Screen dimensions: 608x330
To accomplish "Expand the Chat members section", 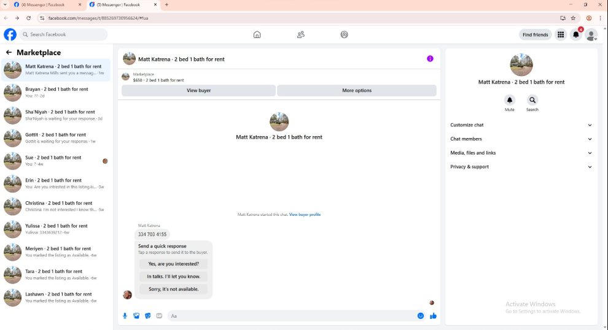I will [521, 139].
